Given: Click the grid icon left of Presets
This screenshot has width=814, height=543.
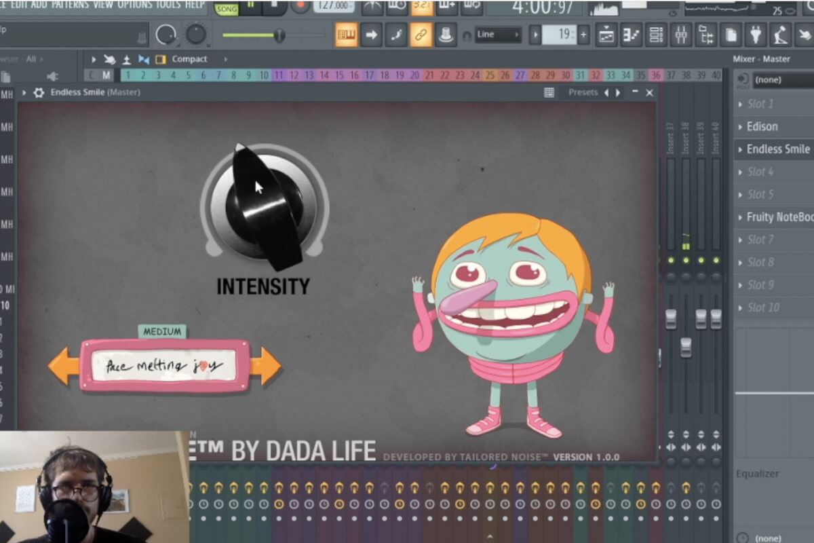Looking at the screenshot, I should (x=549, y=92).
